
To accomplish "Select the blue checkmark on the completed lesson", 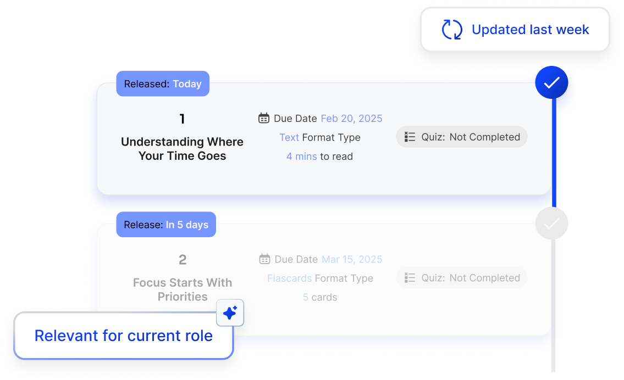I will click(551, 82).
